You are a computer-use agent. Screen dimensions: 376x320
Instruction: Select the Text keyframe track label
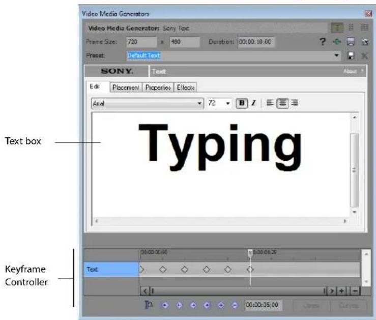tap(111, 270)
